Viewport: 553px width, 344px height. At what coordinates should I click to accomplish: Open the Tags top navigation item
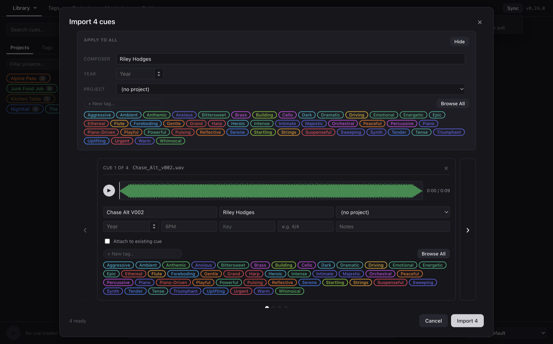[54, 8]
